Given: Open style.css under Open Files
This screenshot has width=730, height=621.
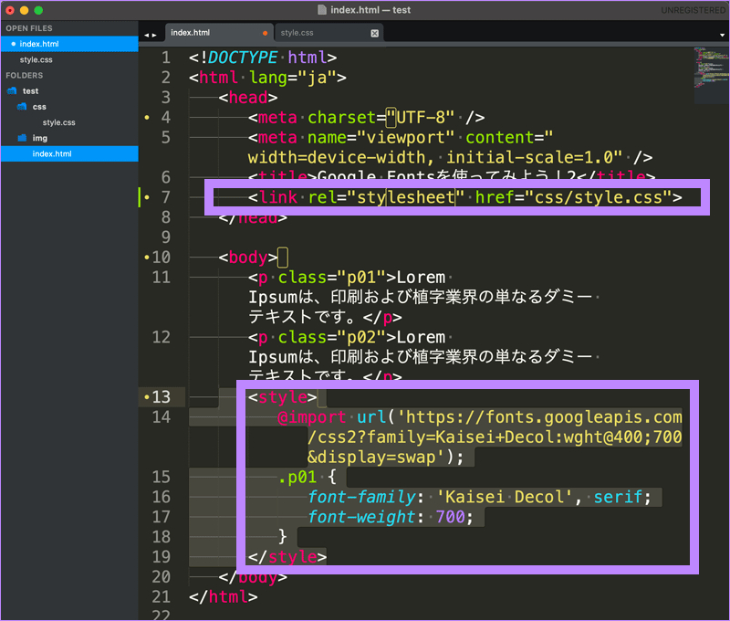Looking at the screenshot, I should tap(36, 59).
